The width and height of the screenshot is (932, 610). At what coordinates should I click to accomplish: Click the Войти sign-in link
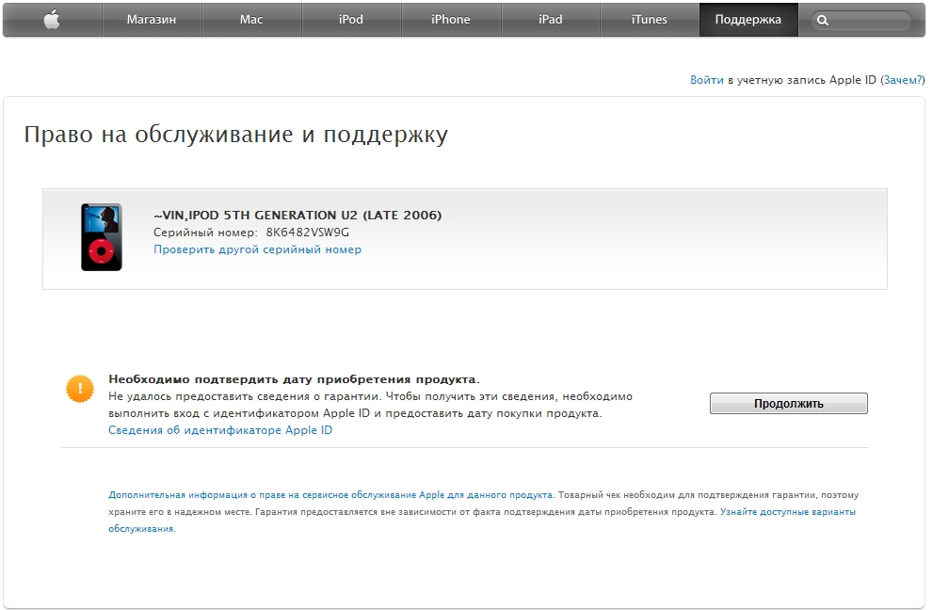(x=707, y=80)
